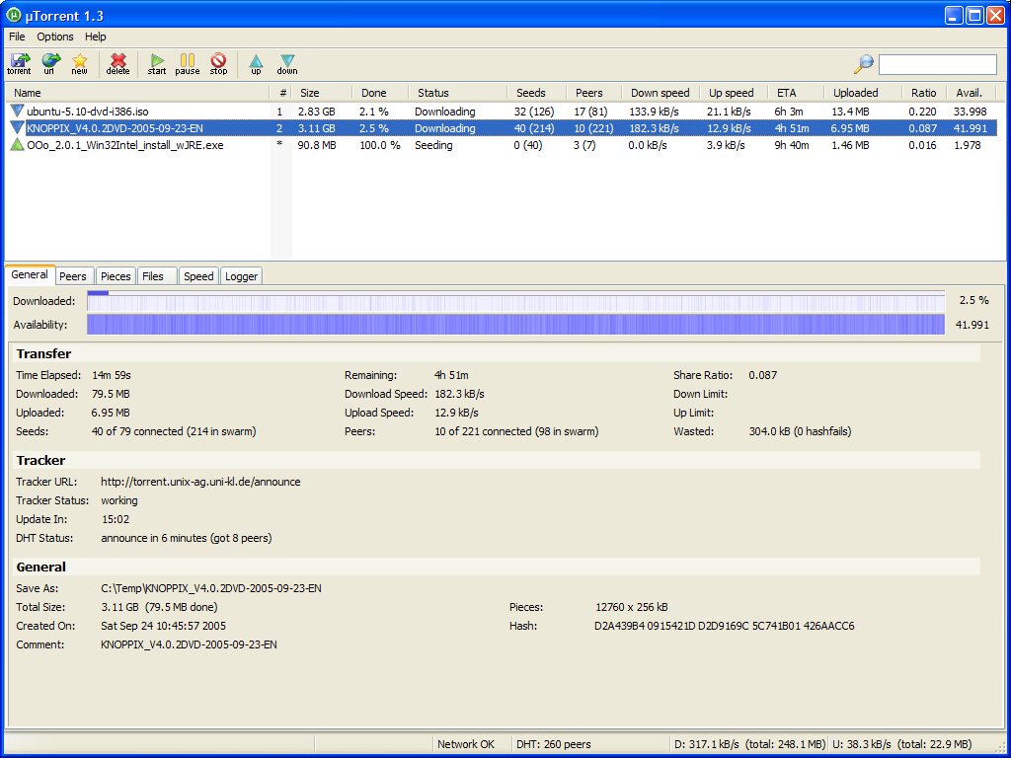Viewport: 1011px width, 758px height.
Task: Maximize the µTorrent window
Action: [974, 16]
